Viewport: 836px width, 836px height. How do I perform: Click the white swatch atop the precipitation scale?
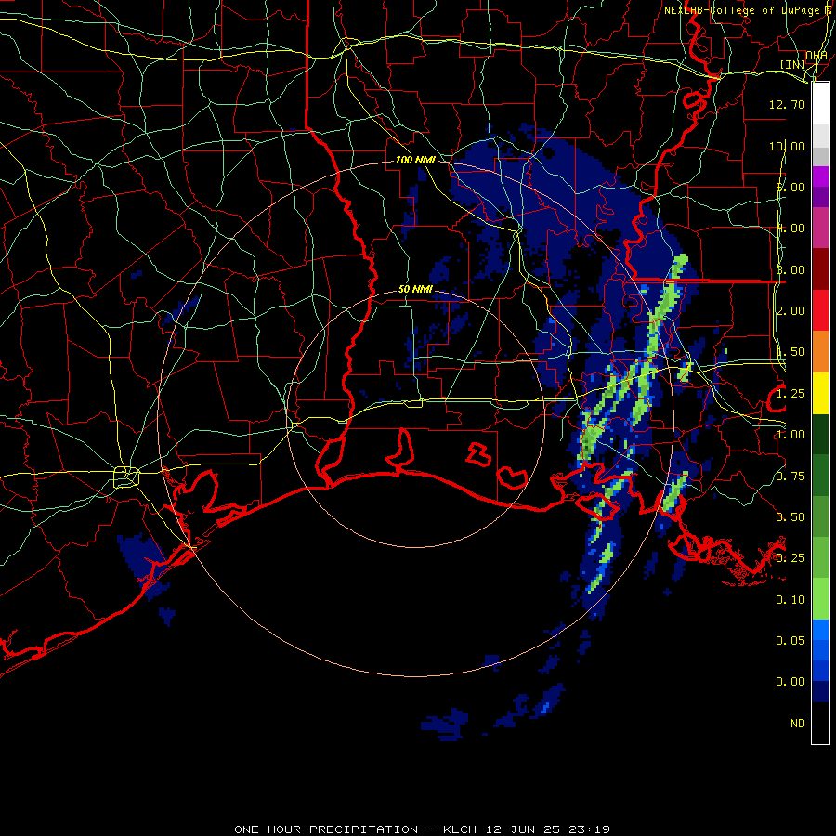tap(820, 103)
